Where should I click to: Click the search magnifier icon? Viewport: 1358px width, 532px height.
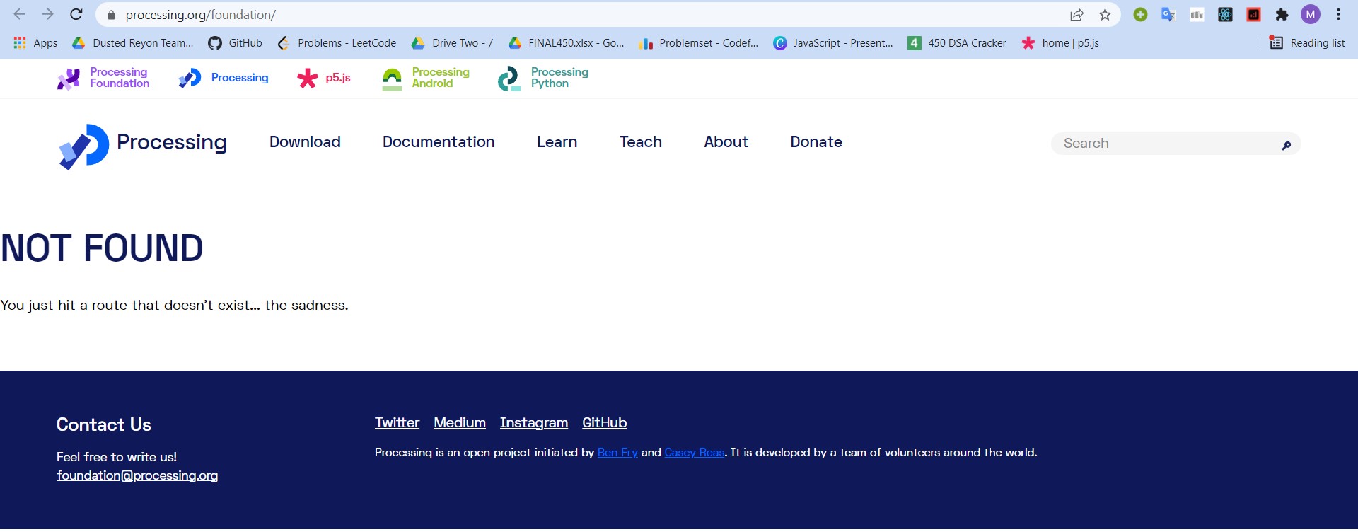point(1286,146)
